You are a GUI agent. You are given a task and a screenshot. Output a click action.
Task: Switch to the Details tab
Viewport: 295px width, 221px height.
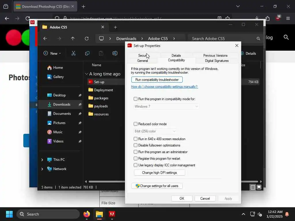[176, 56]
